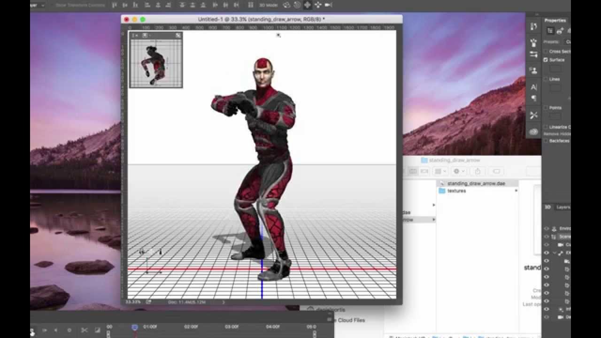Click the scissors split-at-playhead timeline icon
The width and height of the screenshot is (601, 338).
click(85, 330)
